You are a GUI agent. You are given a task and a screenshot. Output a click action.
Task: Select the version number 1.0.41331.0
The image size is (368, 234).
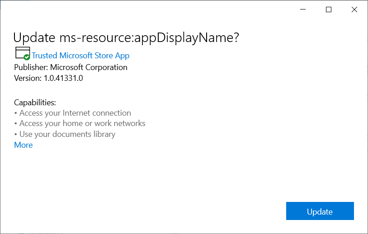(x=63, y=78)
